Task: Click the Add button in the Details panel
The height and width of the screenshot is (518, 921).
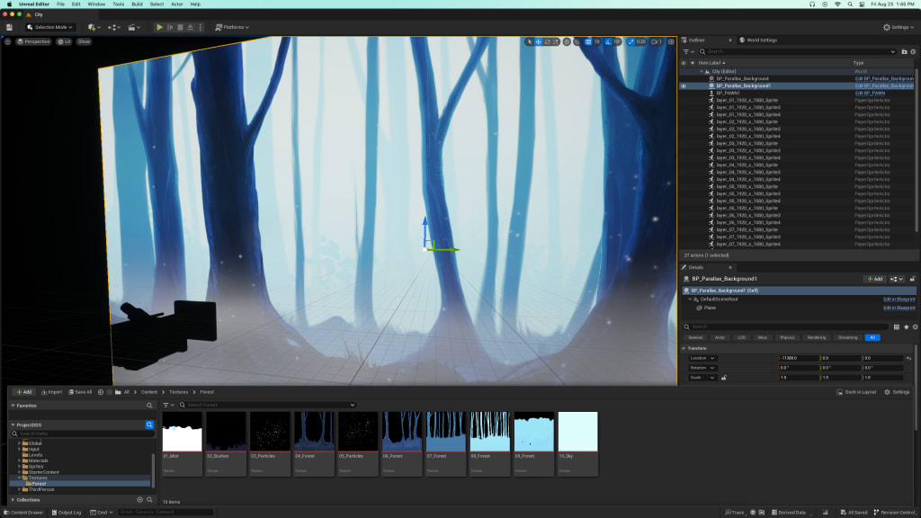Action: 876,278
